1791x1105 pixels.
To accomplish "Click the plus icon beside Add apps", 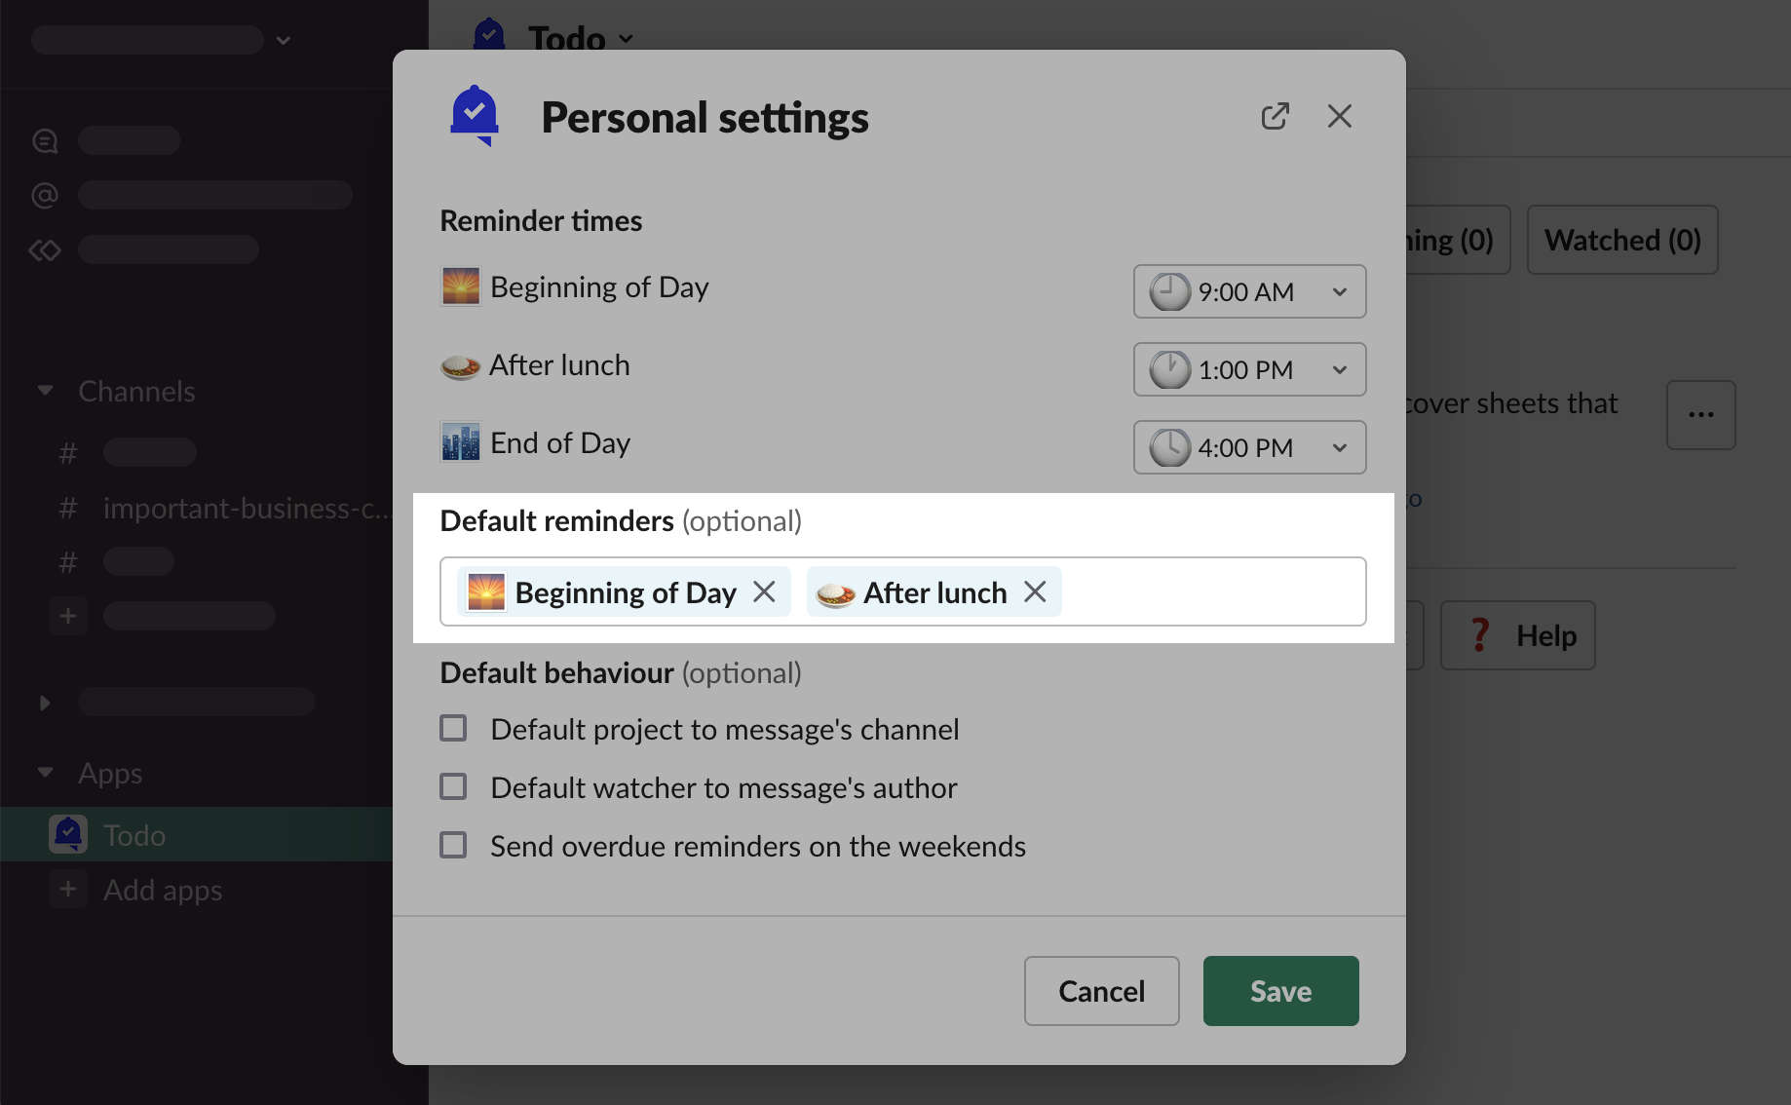I will [68, 889].
